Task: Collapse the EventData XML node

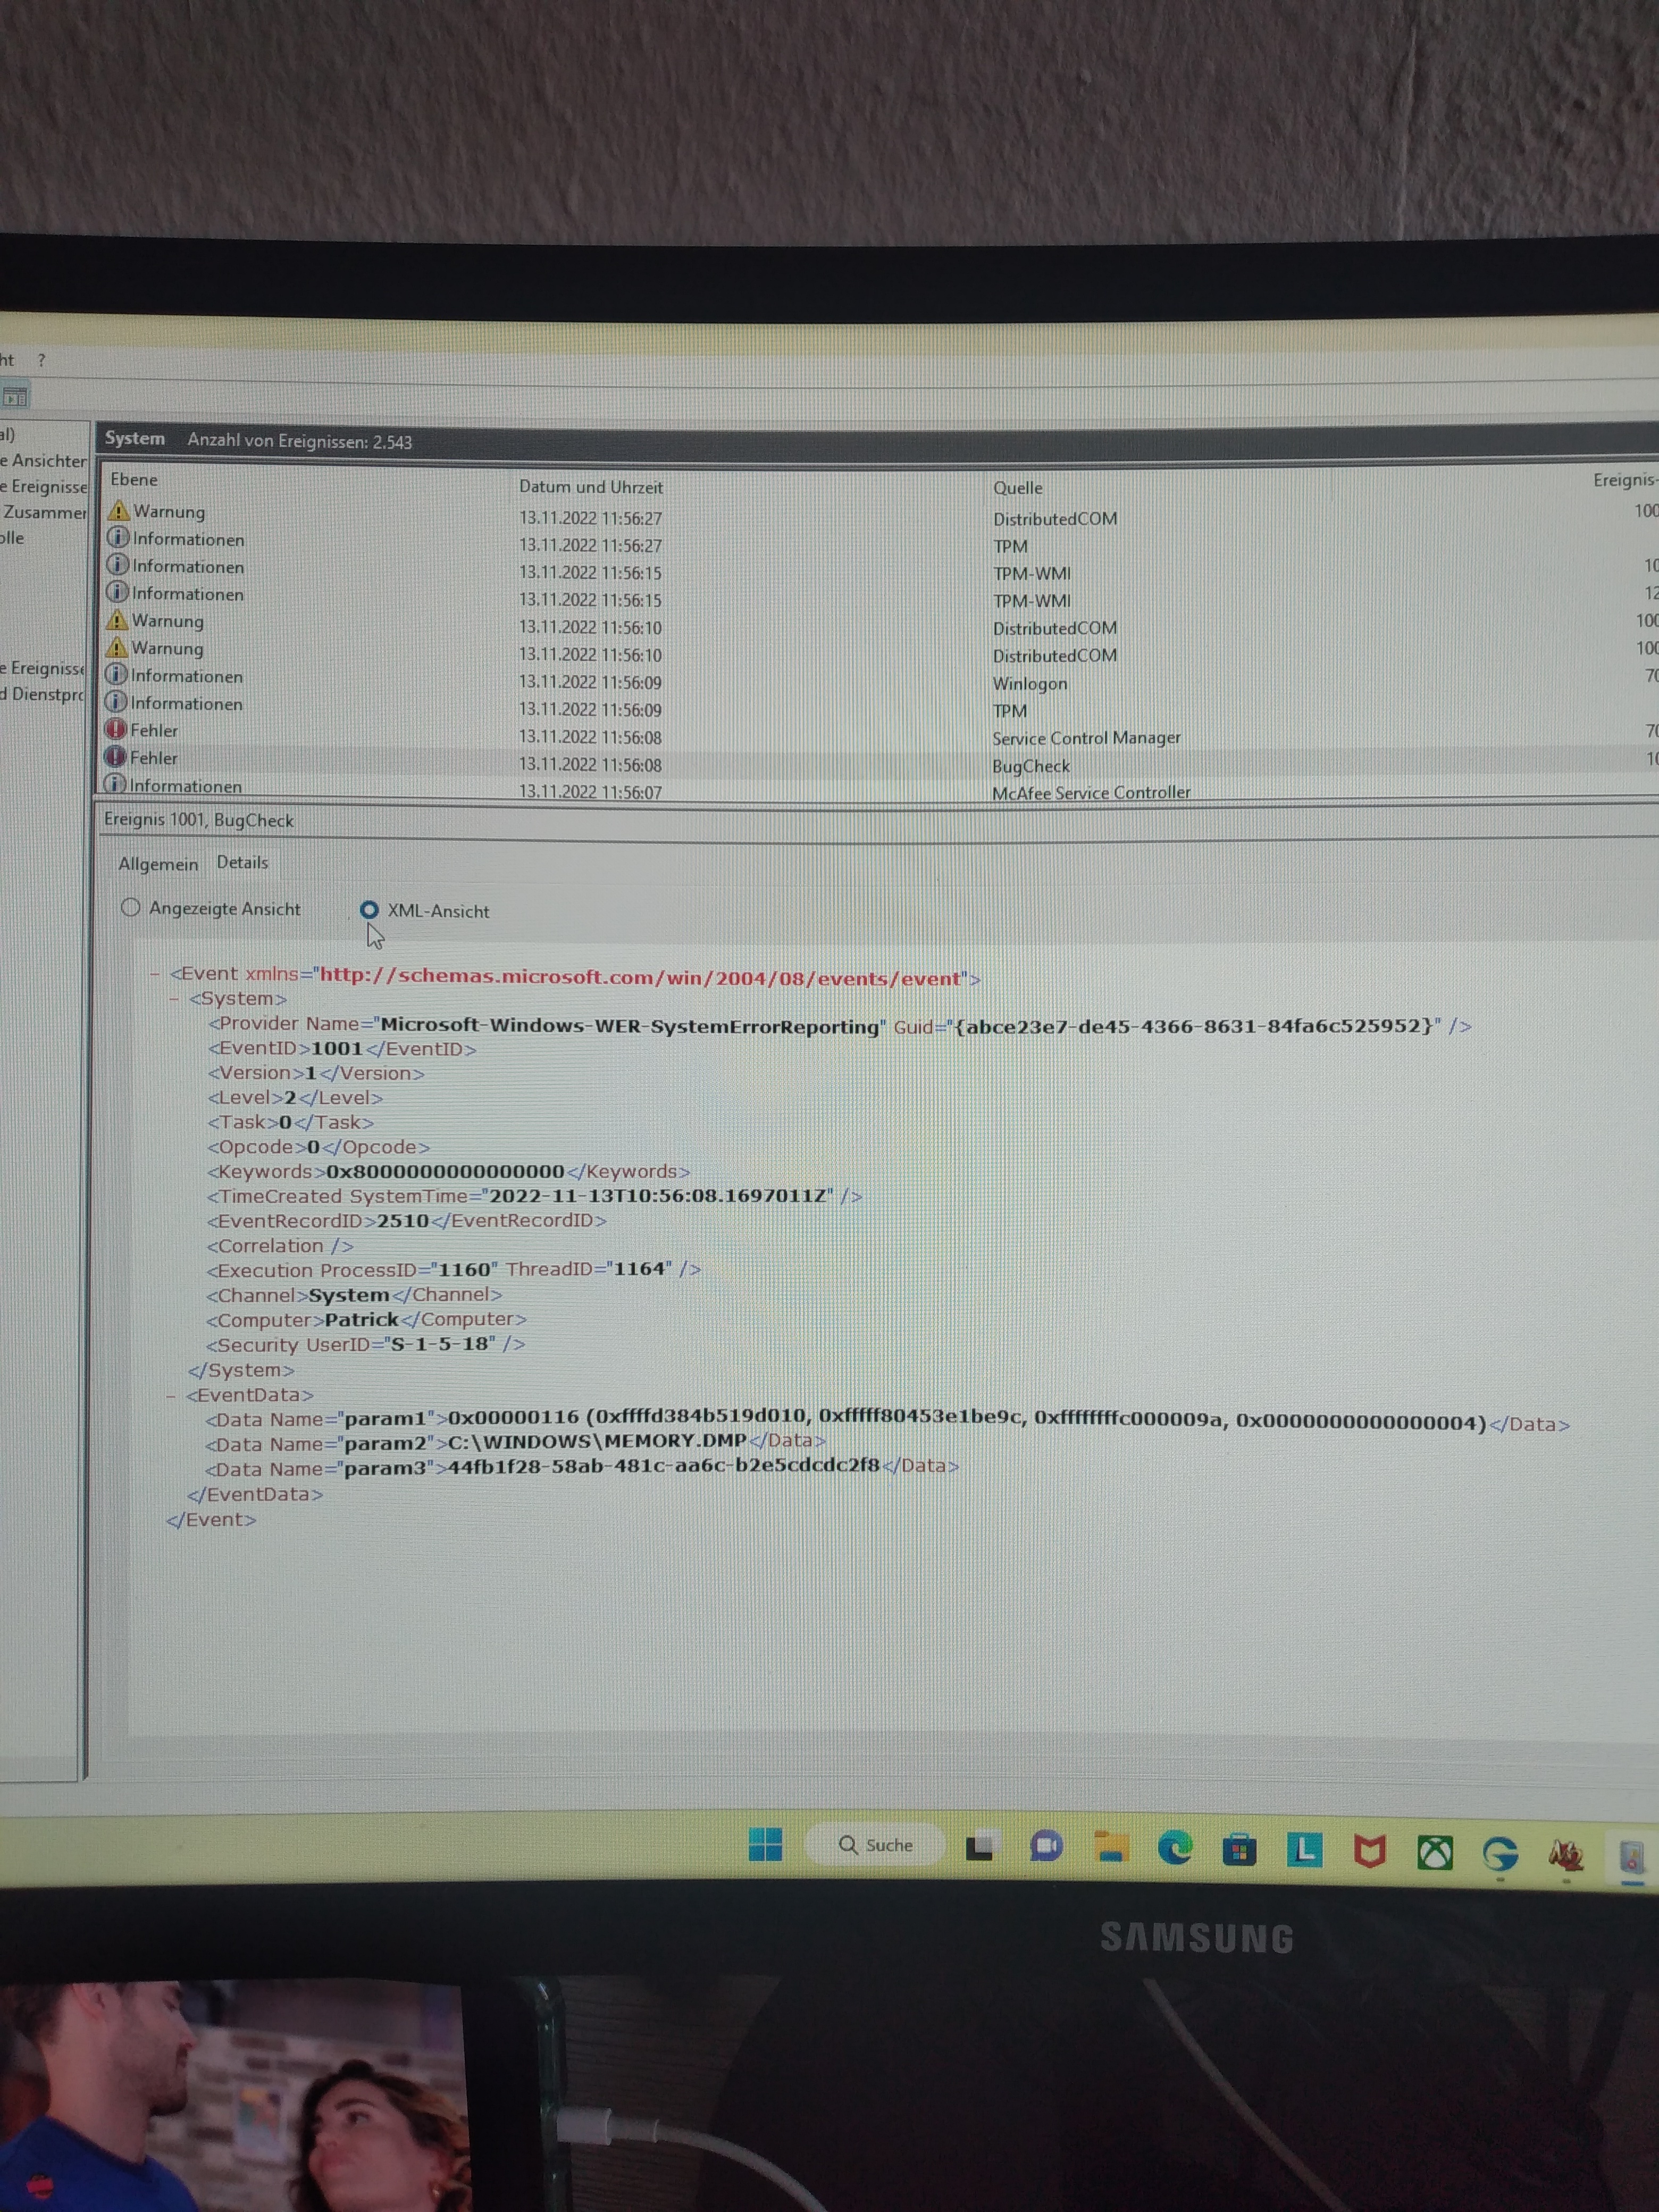Action: click(171, 1395)
